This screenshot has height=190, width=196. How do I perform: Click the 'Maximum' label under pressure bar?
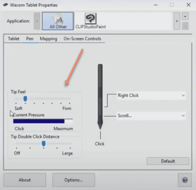coord(63,128)
